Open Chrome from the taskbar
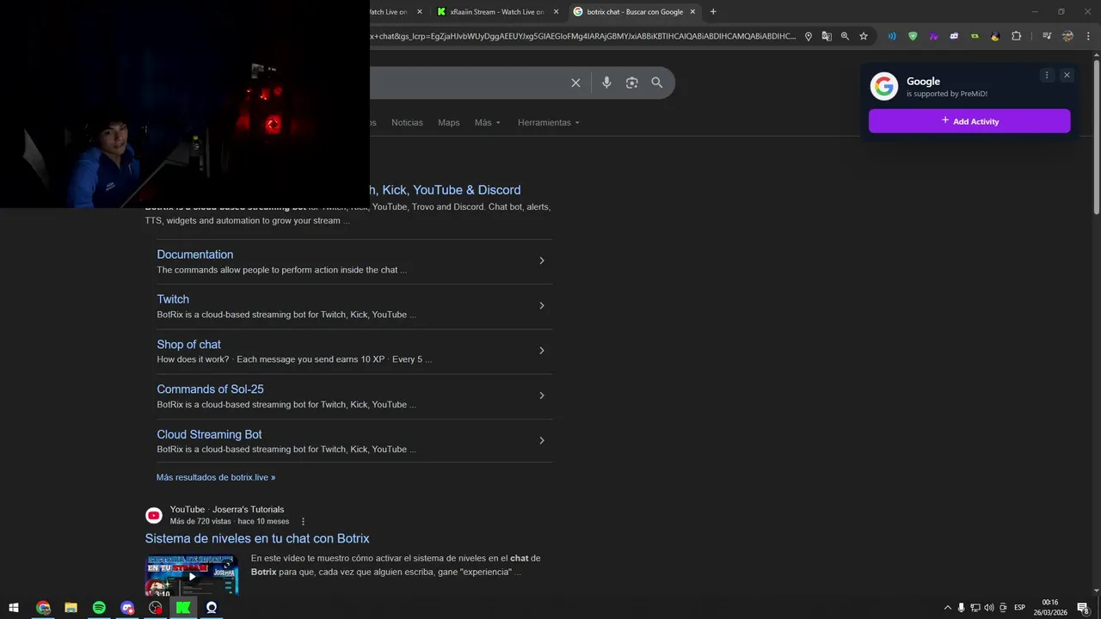The height and width of the screenshot is (619, 1101). click(x=43, y=608)
